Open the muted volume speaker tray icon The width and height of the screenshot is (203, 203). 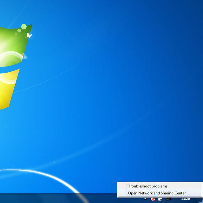(153, 199)
